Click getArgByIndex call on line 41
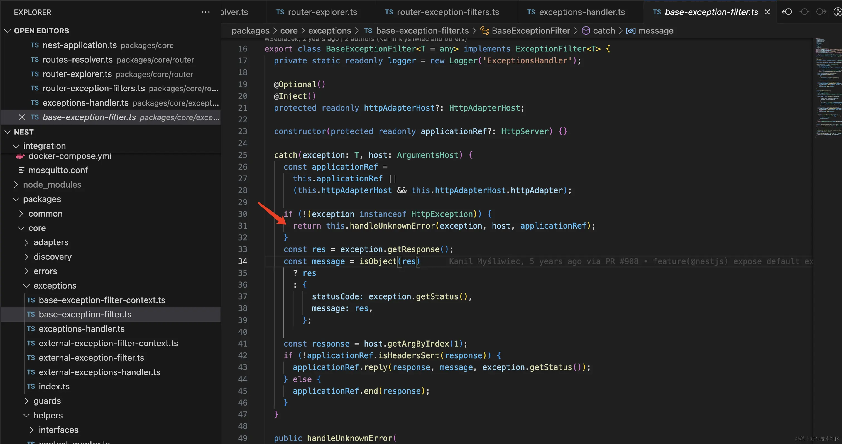This screenshot has height=444, width=842. (418, 344)
